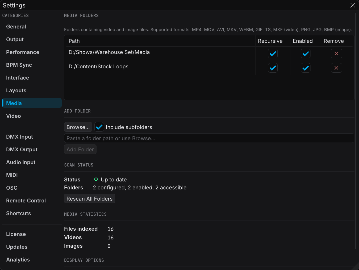This screenshot has height=270, width=359.
Task: Close the Settings window
Action: pos(353,5)
